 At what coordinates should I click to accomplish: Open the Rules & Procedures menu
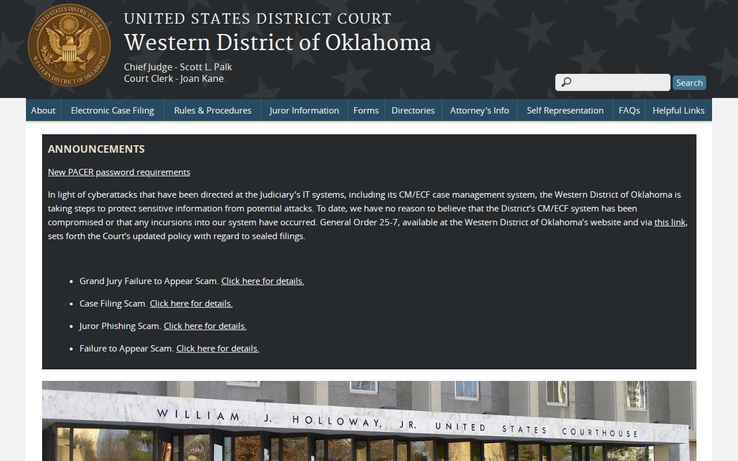click(x=213, y=110)
